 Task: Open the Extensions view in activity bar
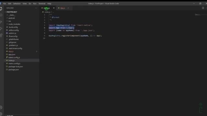[x=1, y=35]
